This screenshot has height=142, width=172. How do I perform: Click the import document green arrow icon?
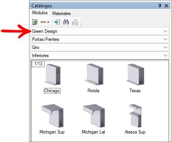[57, 22]
